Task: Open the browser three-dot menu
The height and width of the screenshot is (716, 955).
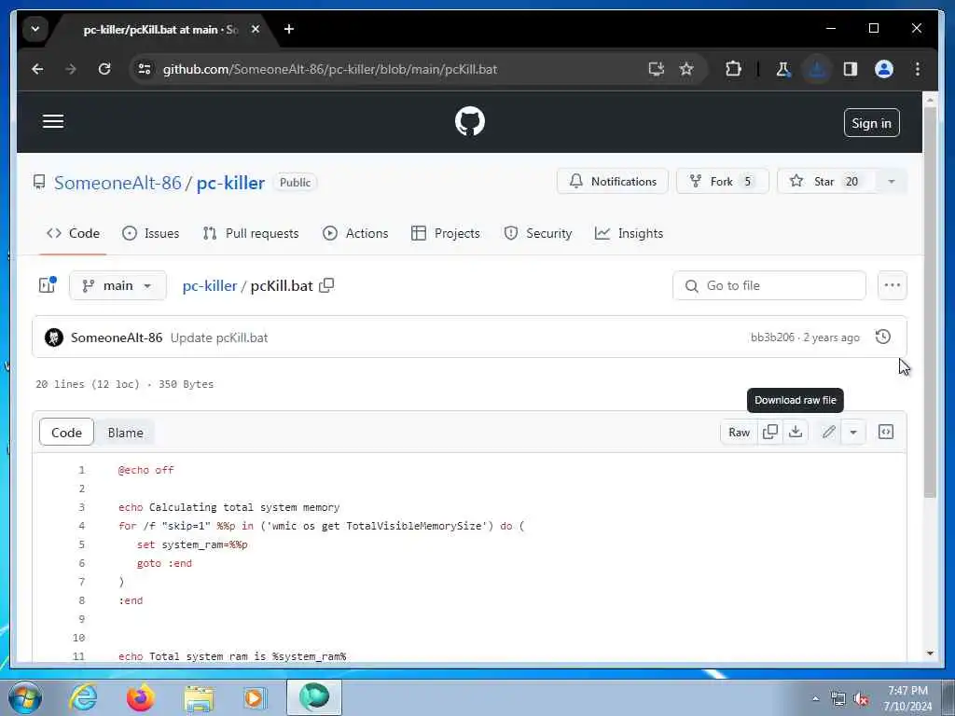Action: [918, 69]
